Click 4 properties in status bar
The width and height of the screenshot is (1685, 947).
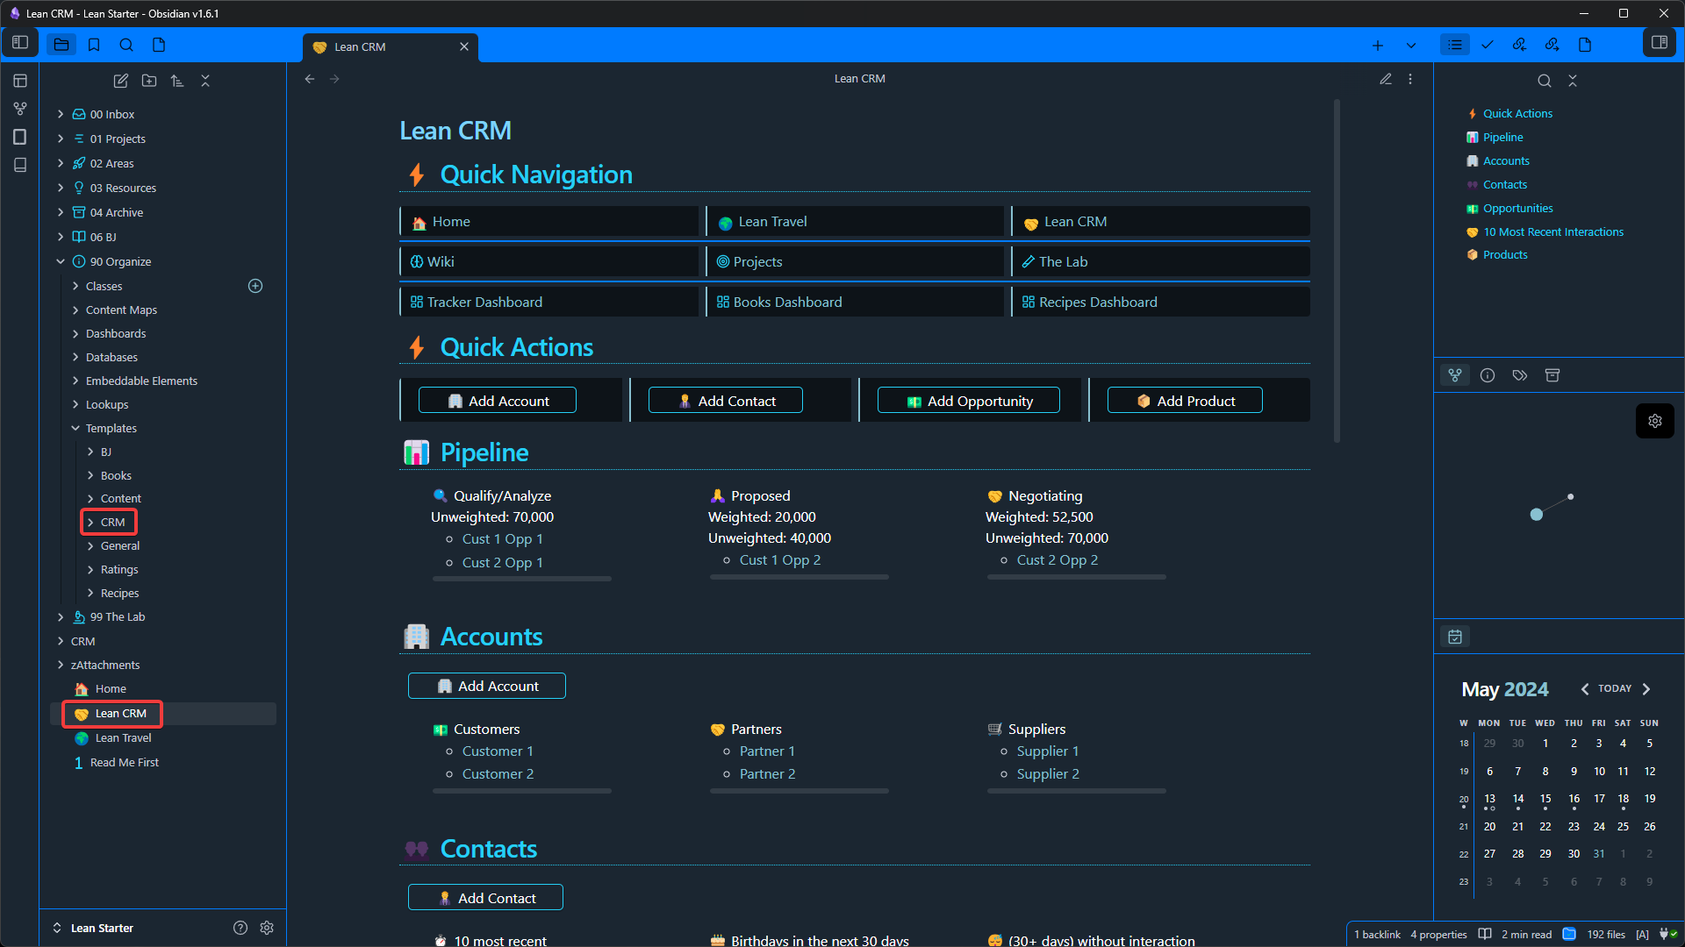pyautogui.click(x=1438, y=935)
